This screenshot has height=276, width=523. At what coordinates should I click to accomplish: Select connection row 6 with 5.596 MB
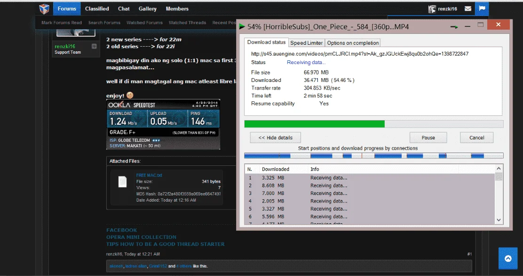tap(370, 217)
